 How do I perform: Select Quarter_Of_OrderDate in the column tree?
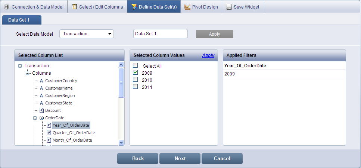74,133
